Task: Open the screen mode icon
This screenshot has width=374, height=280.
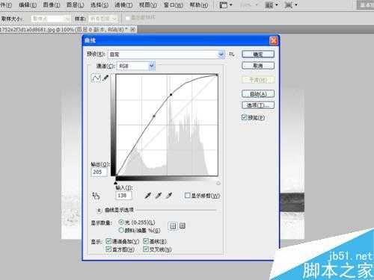Action: 288,4
